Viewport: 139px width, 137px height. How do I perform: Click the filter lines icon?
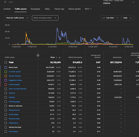point(5,2)
